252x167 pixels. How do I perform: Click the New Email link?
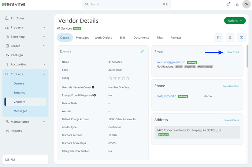(233, 52)
